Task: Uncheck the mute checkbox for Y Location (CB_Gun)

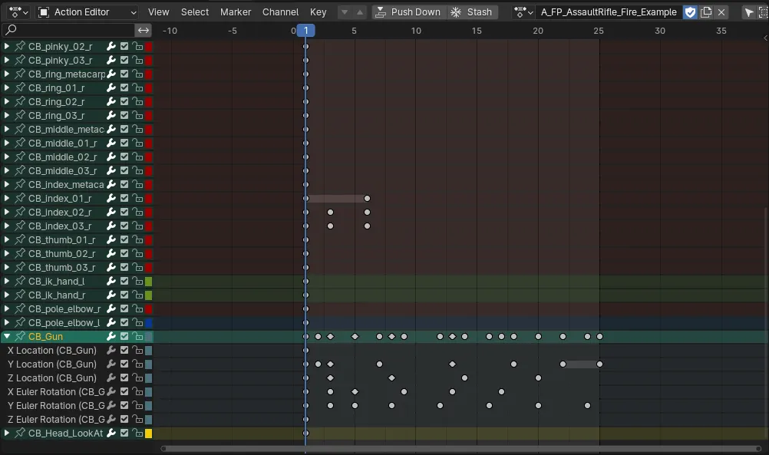Action: click(124, 364)
